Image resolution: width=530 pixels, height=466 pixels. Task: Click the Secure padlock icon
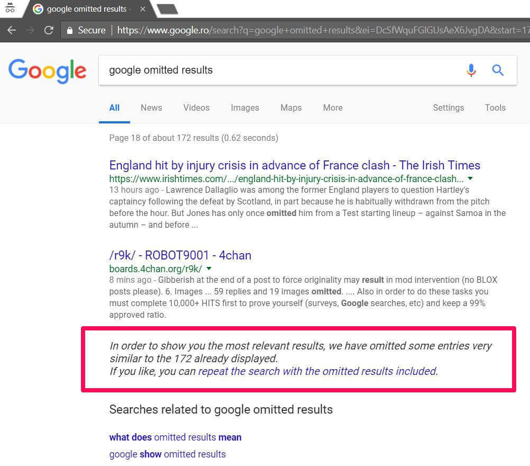coord(70,31)
